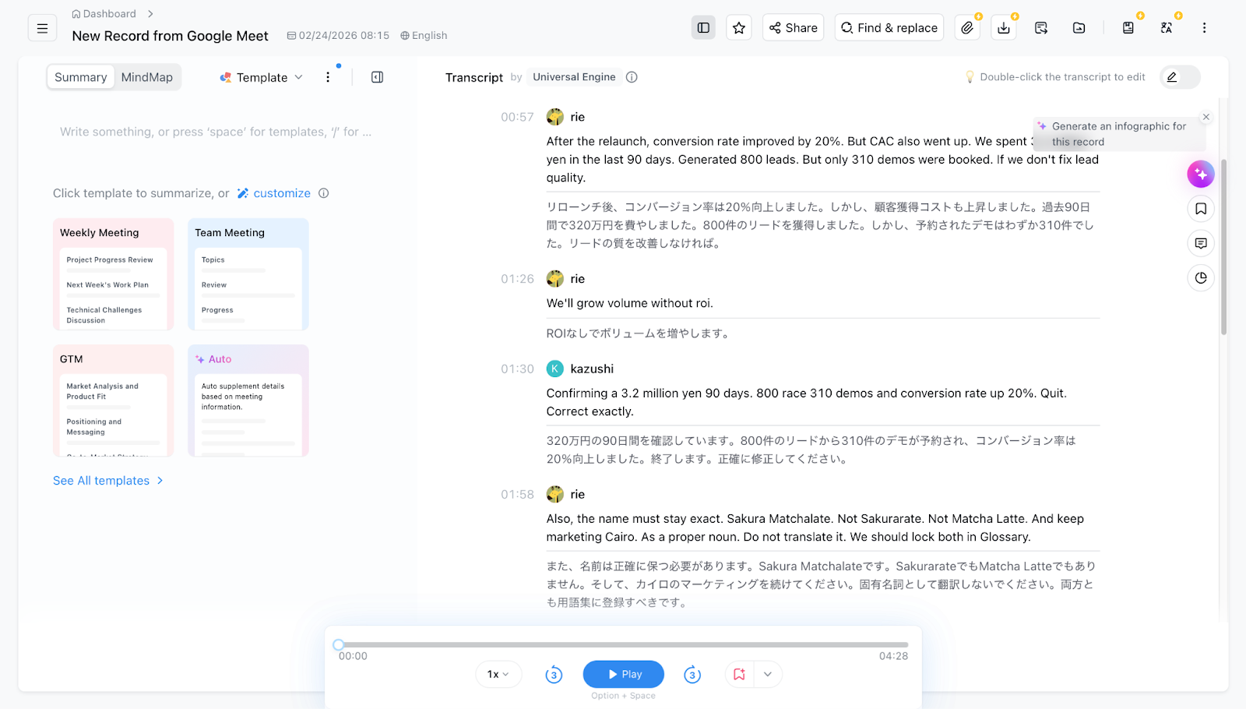Viewport: 1246px width, 709px height.
Task: Select the Summary tab
Action: click(x=81, y=77)
